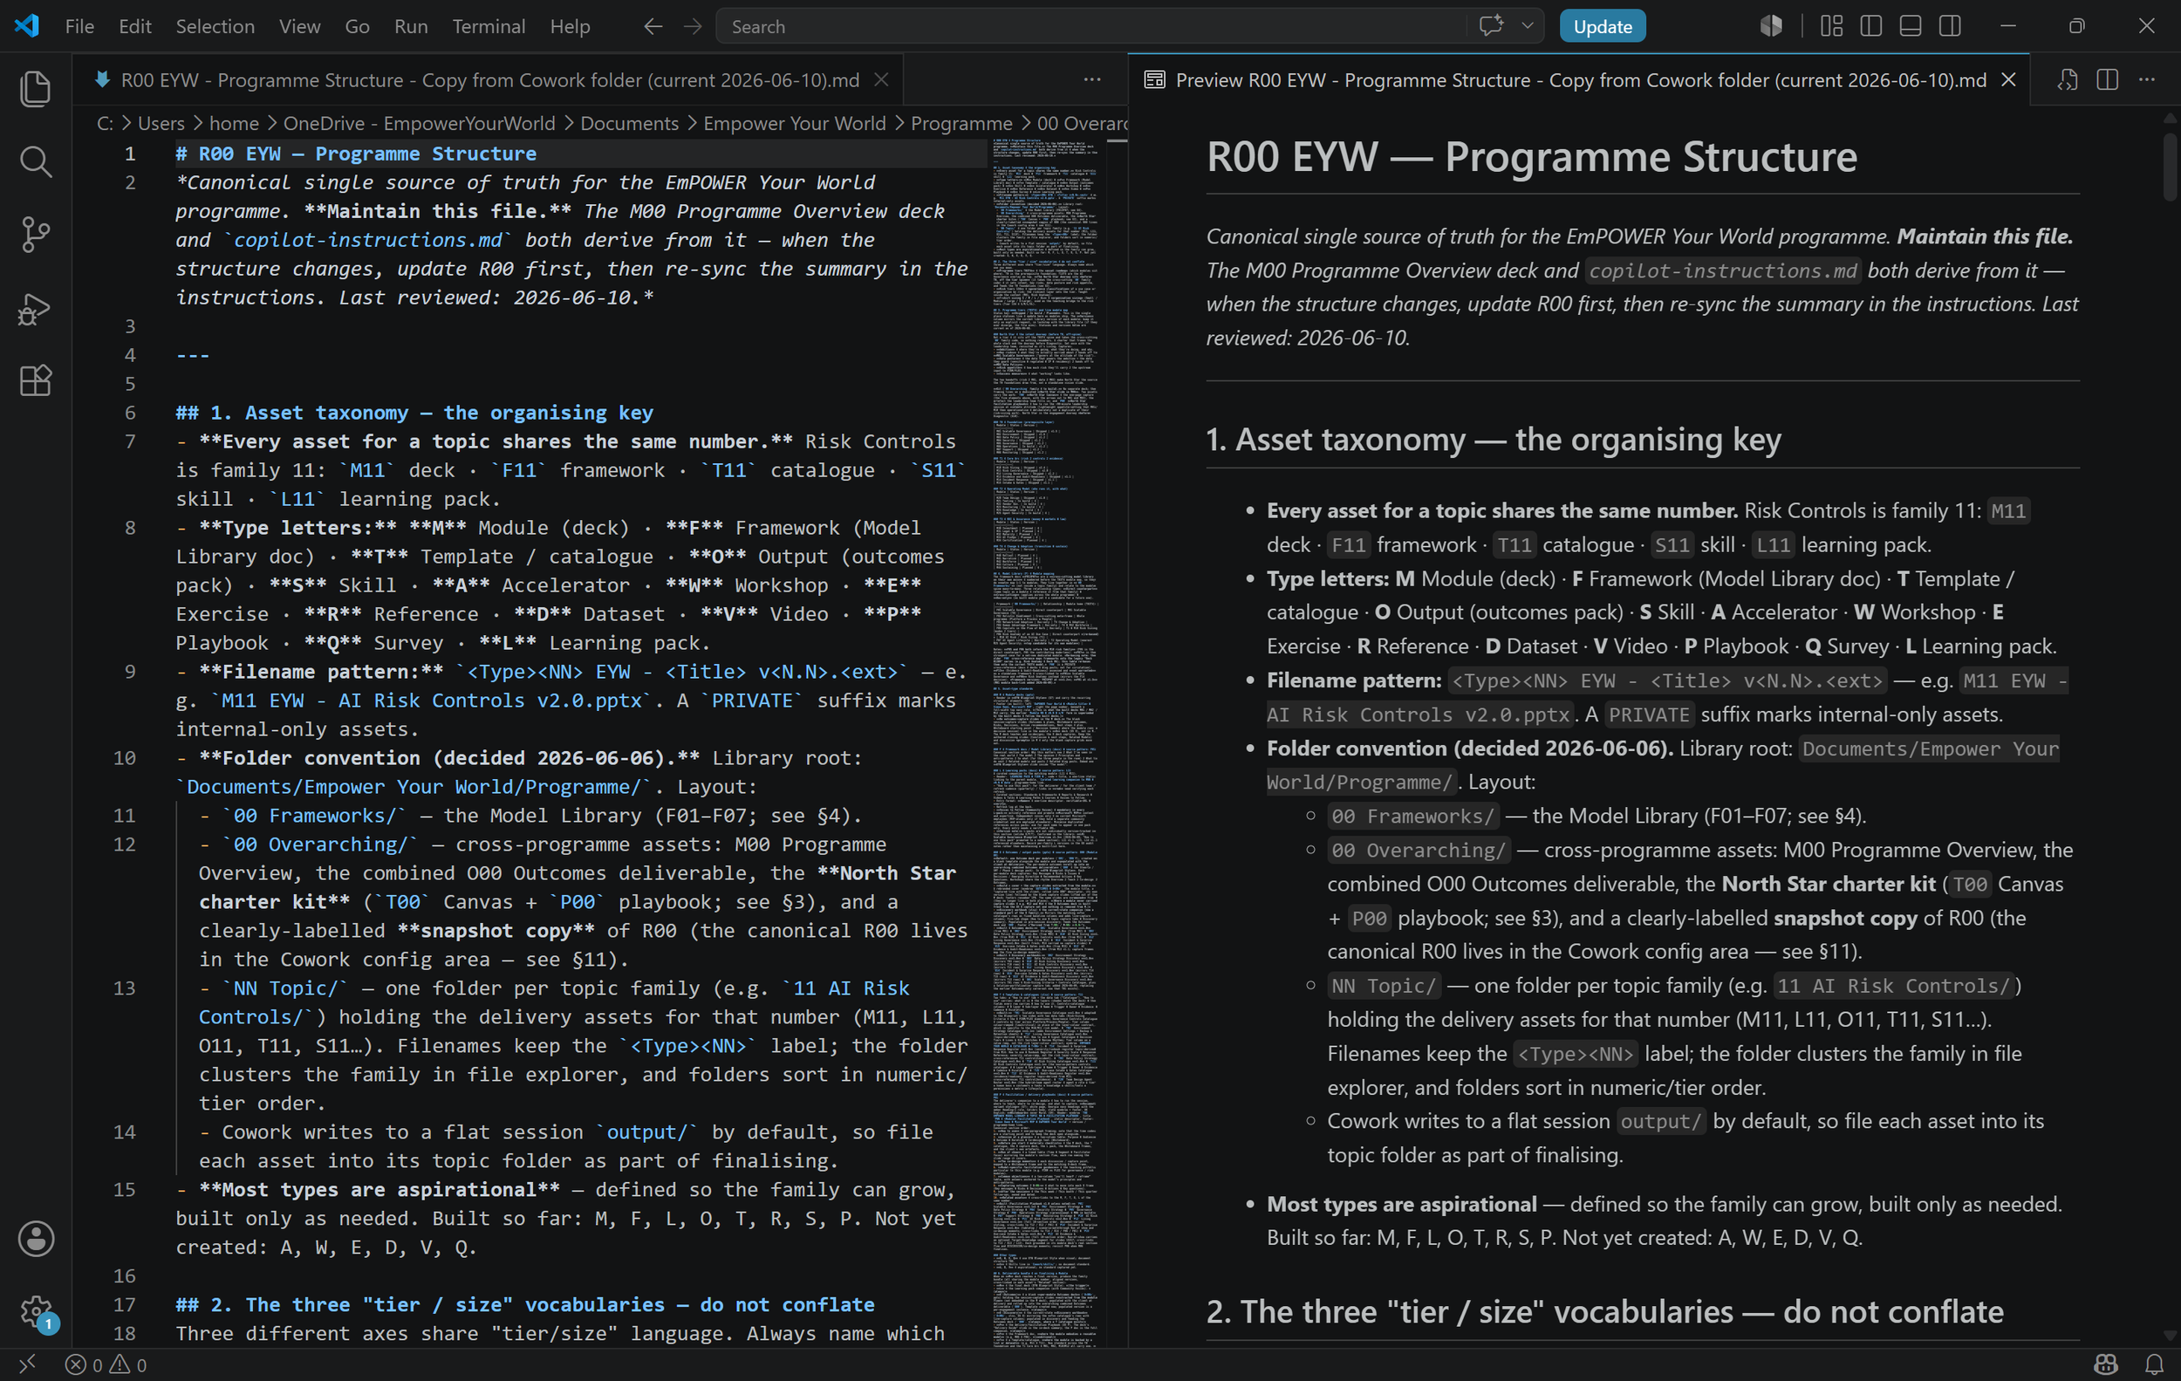
Task: Open Copilot chat icon in title bar
Action: pos(1491,25)
